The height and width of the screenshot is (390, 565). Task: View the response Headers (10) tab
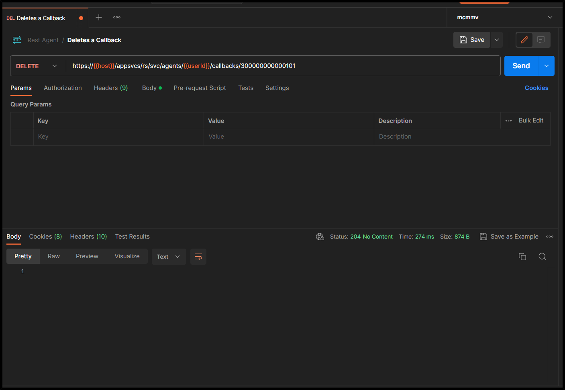click(x=88, y=237)
